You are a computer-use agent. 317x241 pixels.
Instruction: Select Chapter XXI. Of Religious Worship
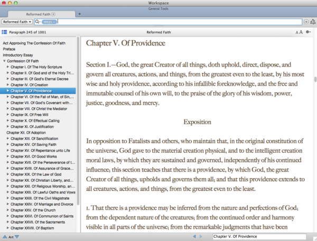[x=43, y=186]
